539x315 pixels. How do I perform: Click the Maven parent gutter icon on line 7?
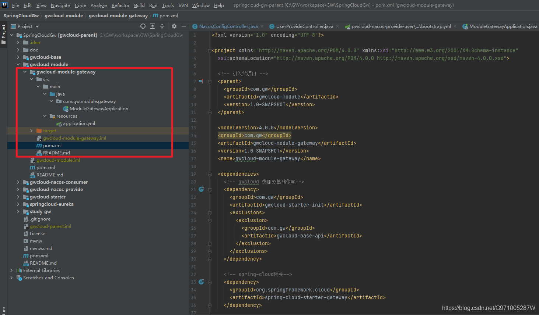[x=201, y=81]
